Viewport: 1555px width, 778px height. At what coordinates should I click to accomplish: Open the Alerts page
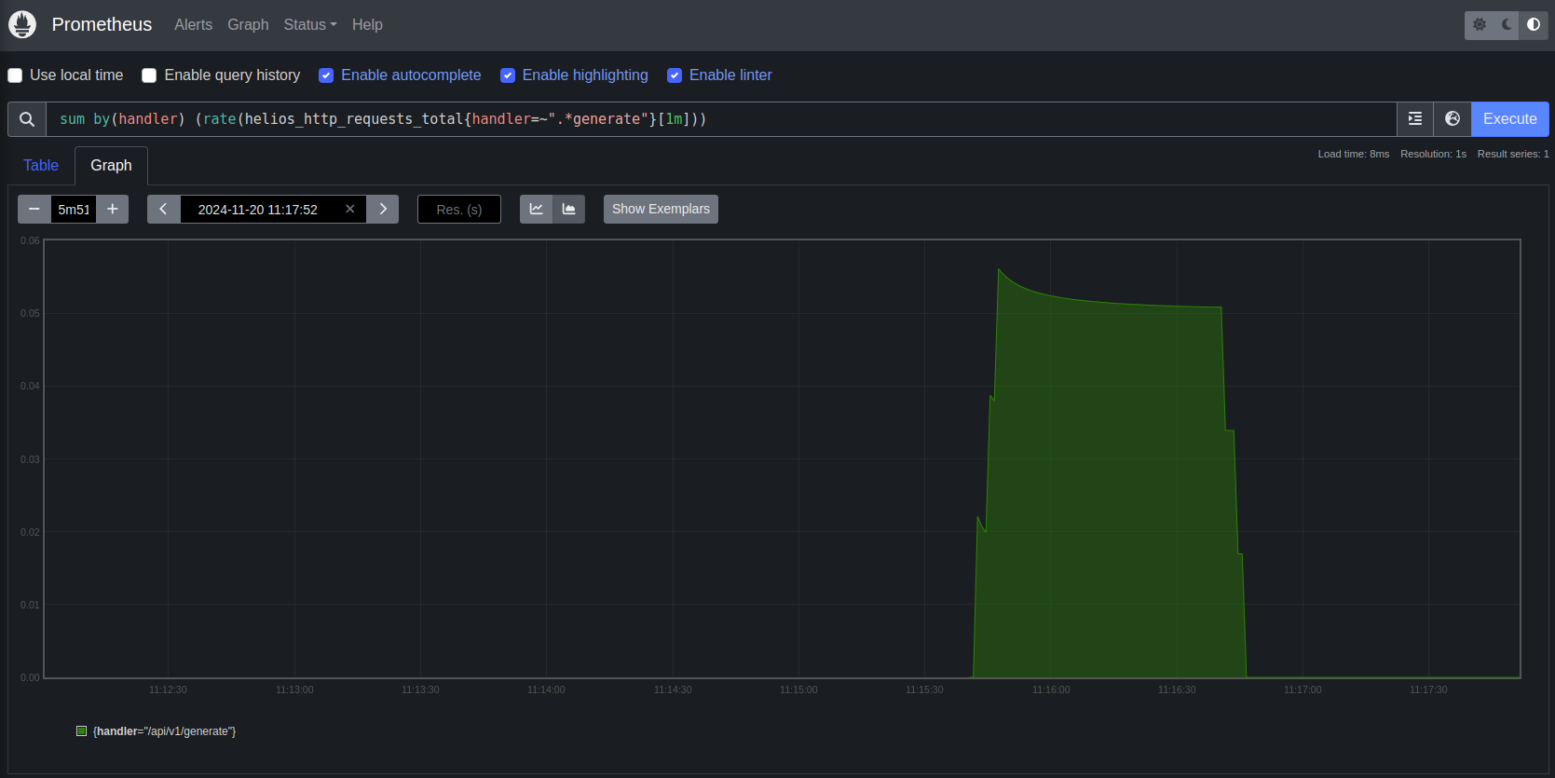coord(193,25)
